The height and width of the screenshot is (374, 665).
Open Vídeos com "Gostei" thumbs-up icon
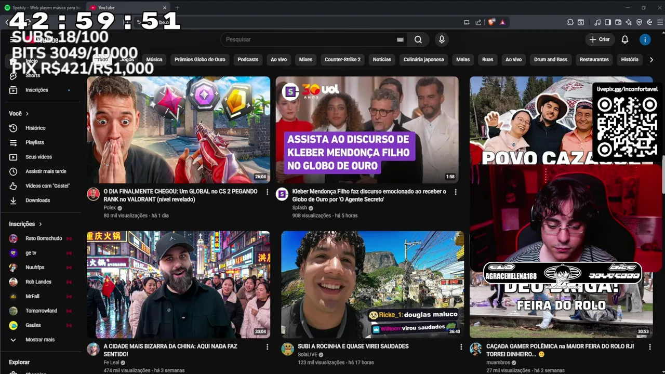(x=14, y=186)
